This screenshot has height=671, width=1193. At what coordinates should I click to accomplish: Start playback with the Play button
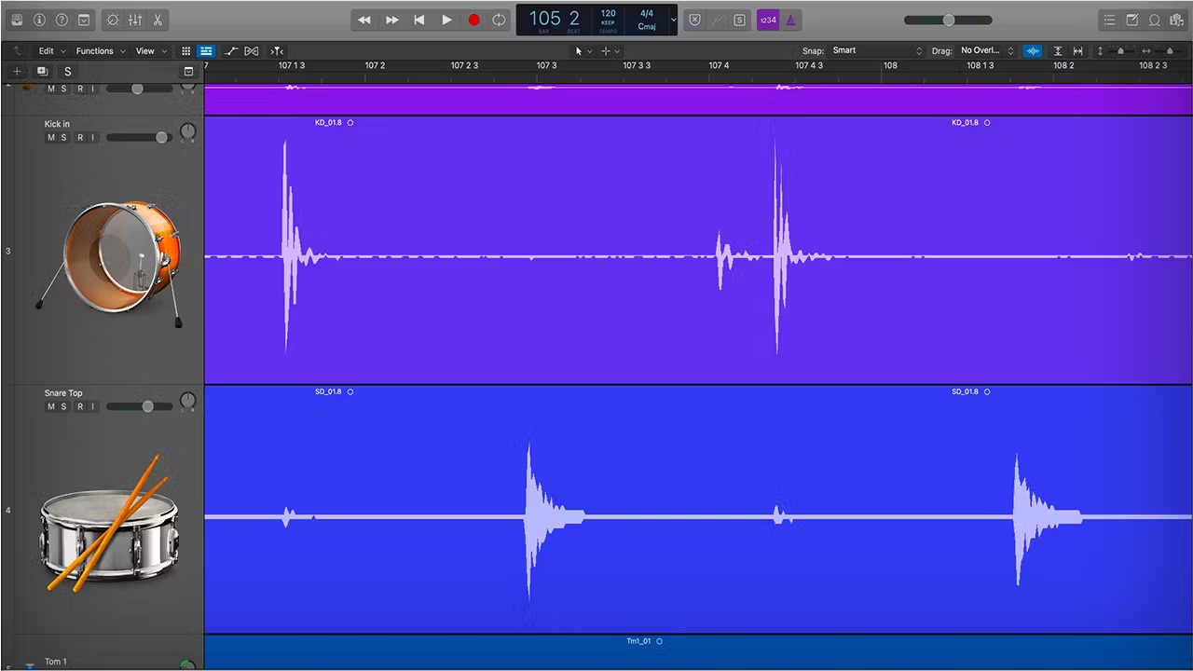click(x=446, y=20)
